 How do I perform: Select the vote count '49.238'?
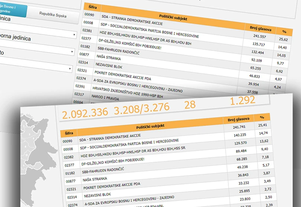[242, 167]
